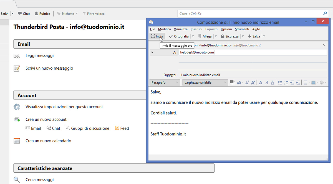Click the Etichetta tag button

tap(67, 14)
